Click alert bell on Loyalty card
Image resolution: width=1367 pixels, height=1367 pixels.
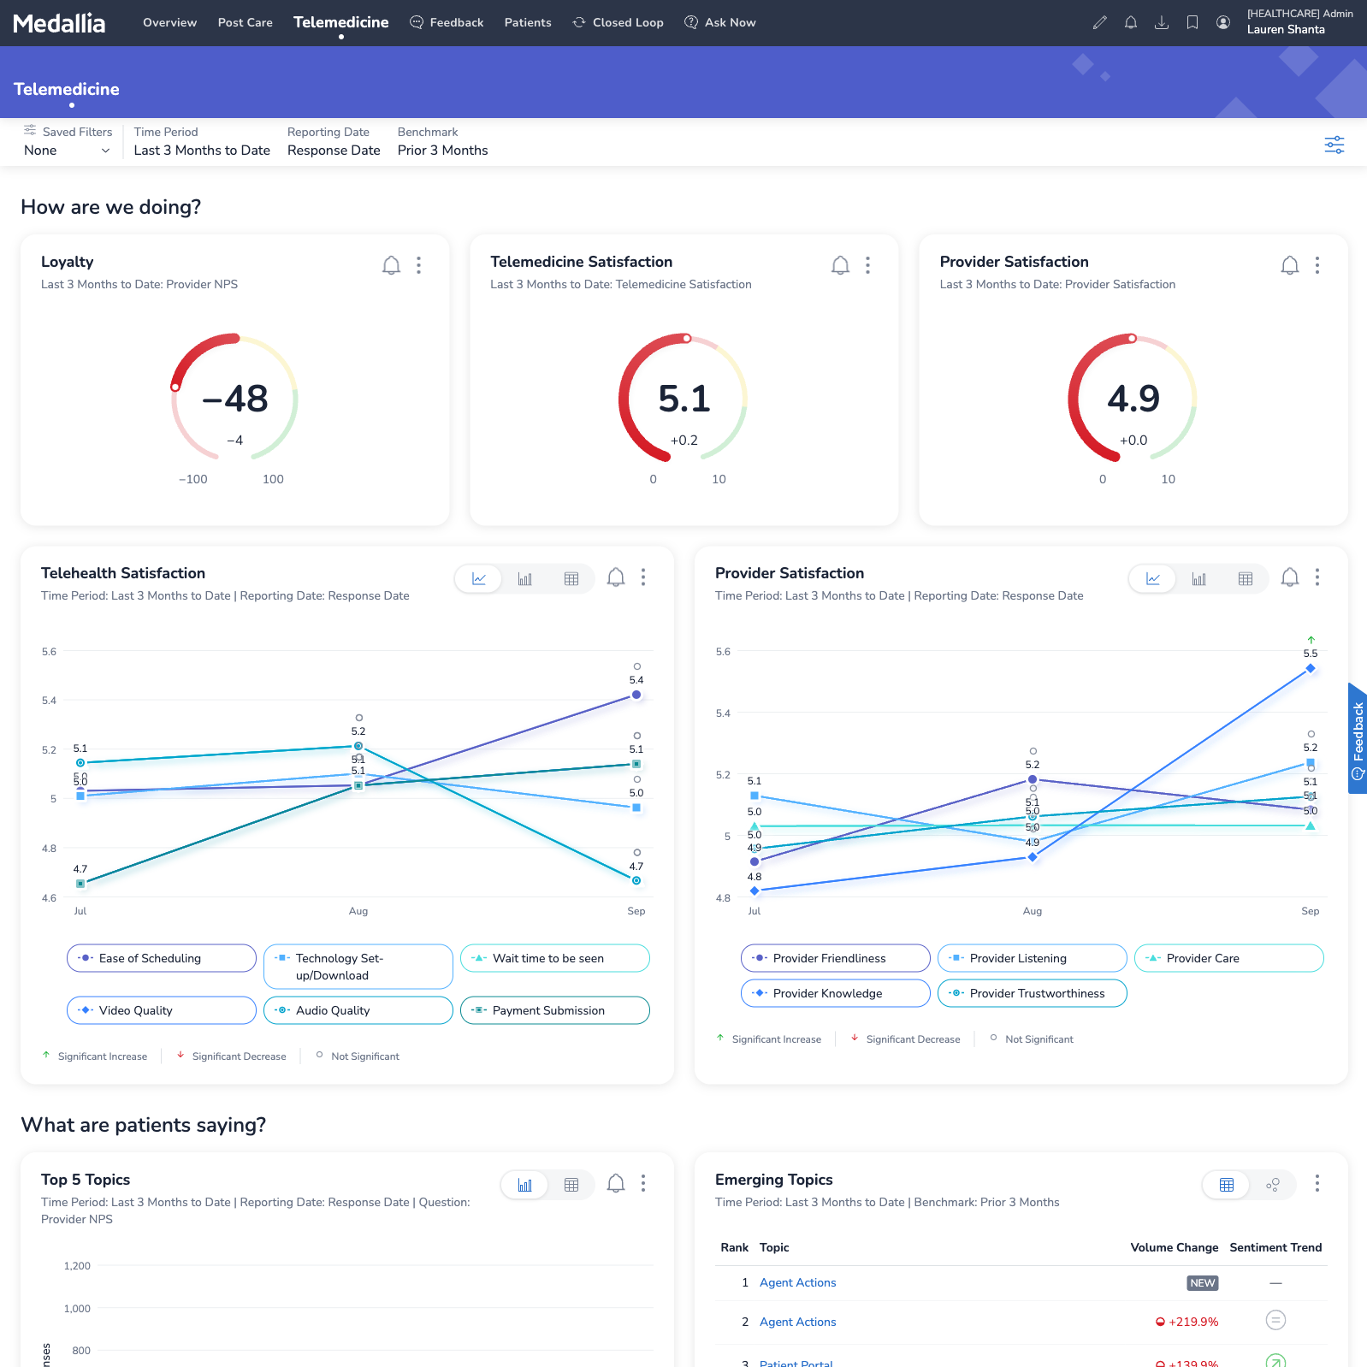(x=391, y=265)
